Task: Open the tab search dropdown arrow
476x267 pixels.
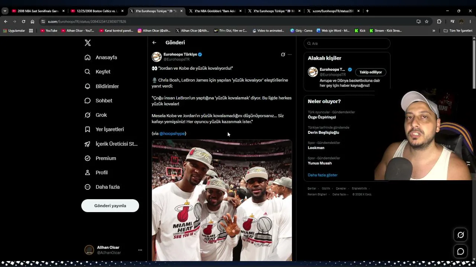Action: (5, 11)
